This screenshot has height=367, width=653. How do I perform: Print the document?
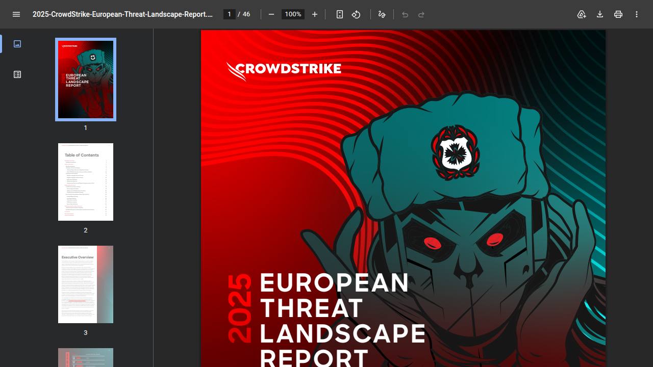[x=618, y=14]
